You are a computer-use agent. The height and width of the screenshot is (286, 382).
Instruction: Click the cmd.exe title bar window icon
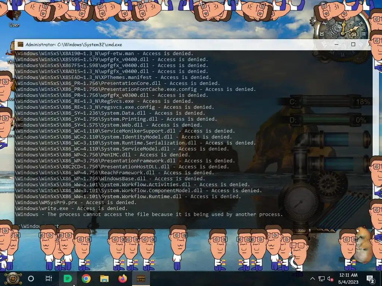pos(21,45)
